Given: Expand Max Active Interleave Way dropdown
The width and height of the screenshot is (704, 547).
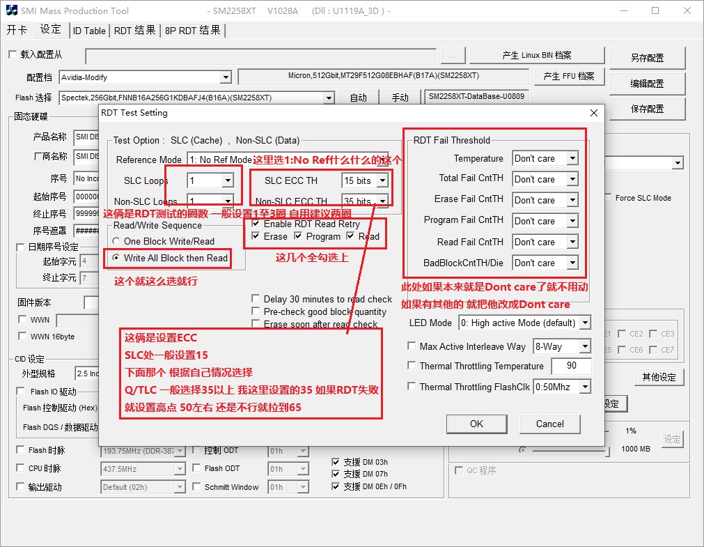Looking at the screenshot, I should [584, 346].
